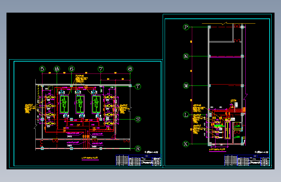The width and height of the screenshot is (281, 182).
Task: Select grid axis bubble 1/5
Action: pyautogui.click(x=57, y=69)
